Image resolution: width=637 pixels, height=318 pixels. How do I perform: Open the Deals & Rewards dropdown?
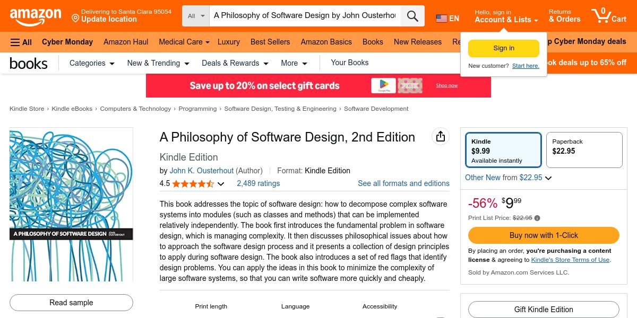pos(235,63)
